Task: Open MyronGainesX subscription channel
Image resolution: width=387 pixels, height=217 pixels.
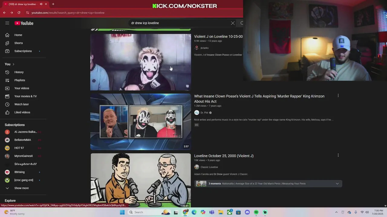Action: [x=23, y=156]
